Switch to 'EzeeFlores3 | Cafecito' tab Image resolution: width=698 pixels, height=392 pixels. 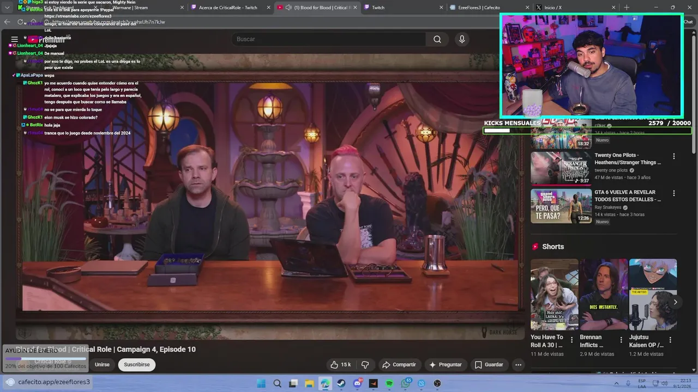tap(489, 8)
